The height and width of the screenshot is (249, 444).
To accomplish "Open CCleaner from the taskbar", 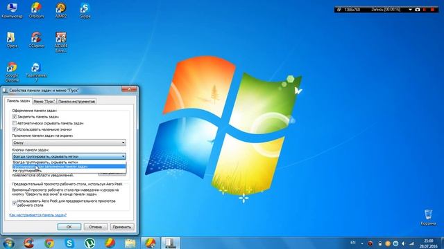I will coord(28,243).
